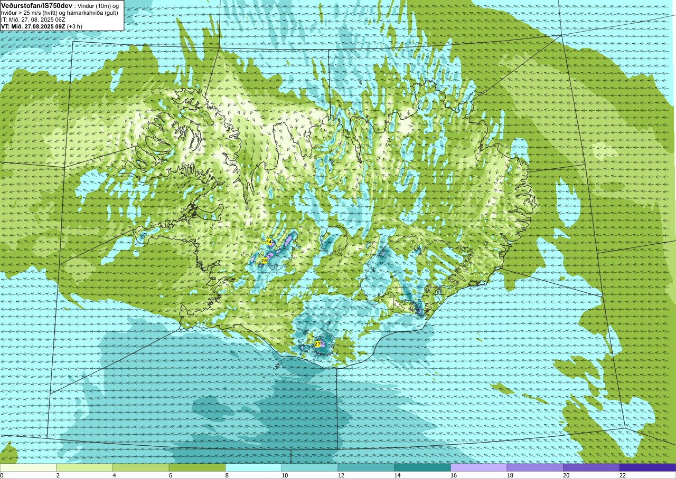Image resolution: width=676 pixels, height=479 pixels.
Task: Click the 'IT: Mið. 27. 08. 2025 06Z' line
Action: click(33, 20)
